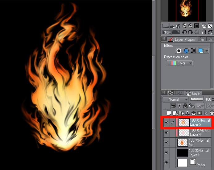Open the Search Layer tab

[202, 39]
